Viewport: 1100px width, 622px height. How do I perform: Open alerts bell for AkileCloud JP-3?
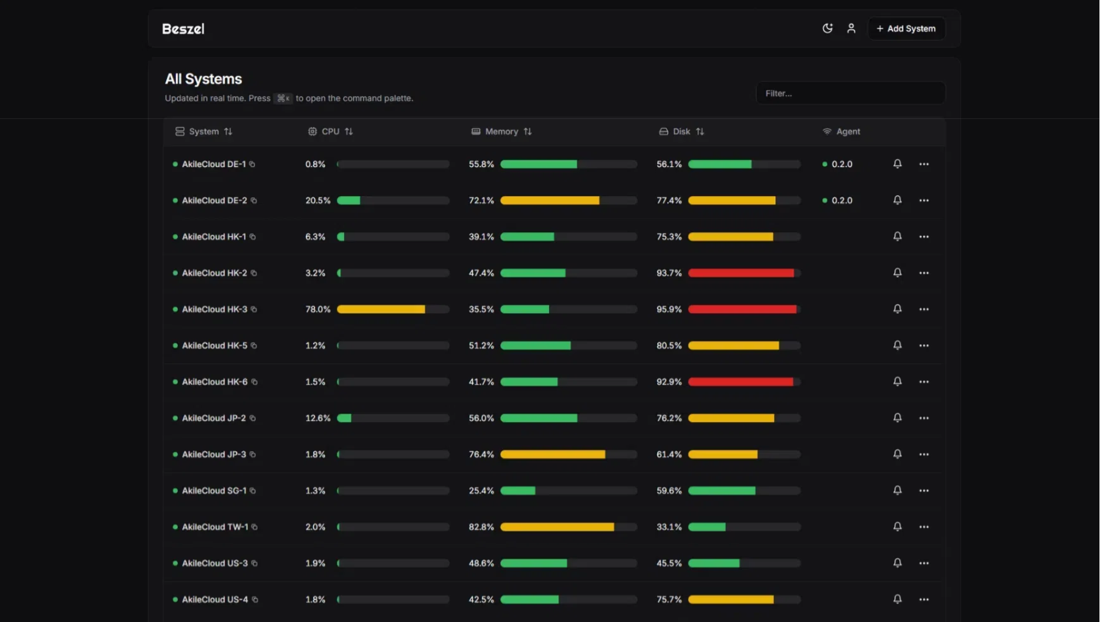click(x=897, y=454)
